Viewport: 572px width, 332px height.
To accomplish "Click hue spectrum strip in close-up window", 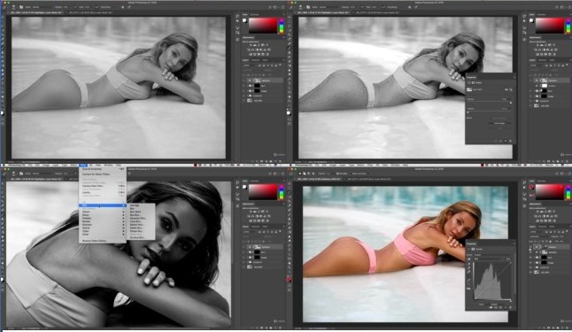I will [x=282, y=192].
